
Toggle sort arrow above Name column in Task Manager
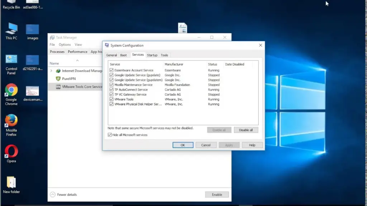click(77, 60)
